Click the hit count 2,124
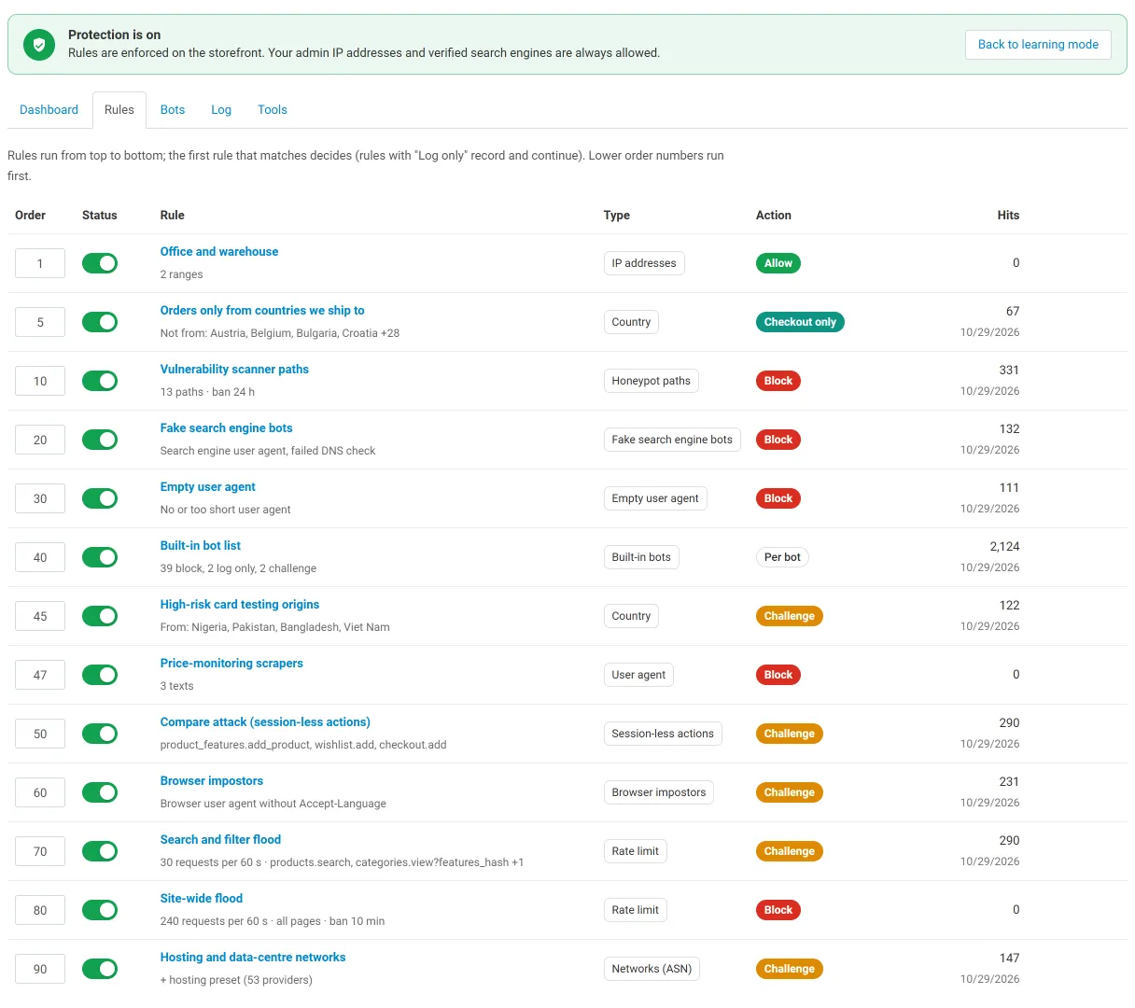 point(1004,547)
